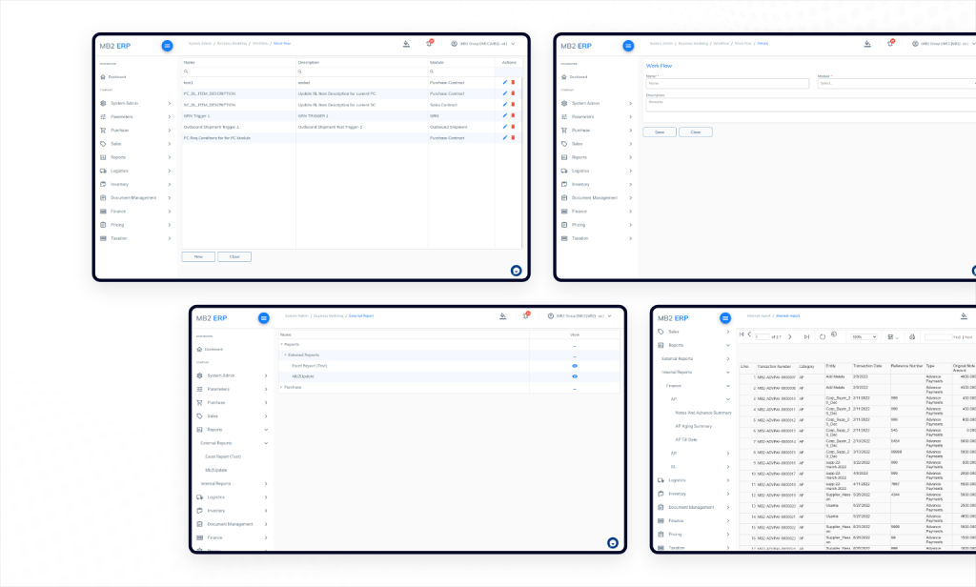Click the view eye icon for Mb2Update

point(574,376)
